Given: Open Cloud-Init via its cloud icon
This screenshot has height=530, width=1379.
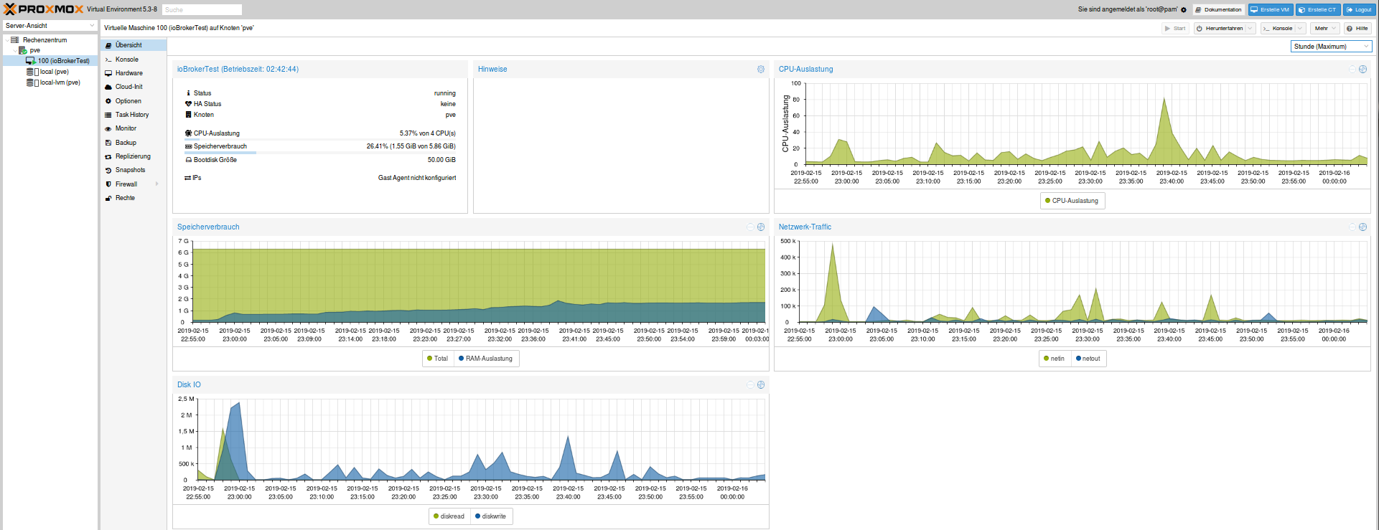Looking at the screenshot, I should click(108, 87).
